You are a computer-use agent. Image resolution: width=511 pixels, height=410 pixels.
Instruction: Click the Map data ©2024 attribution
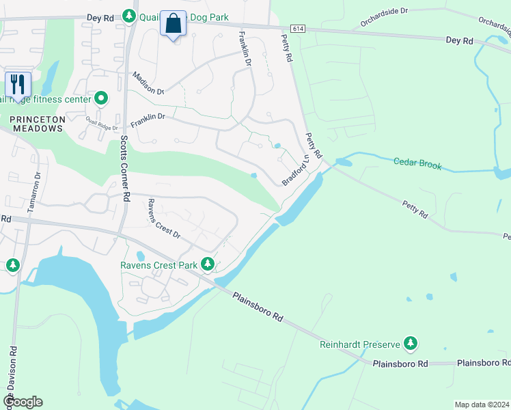[x=482, y=405]
